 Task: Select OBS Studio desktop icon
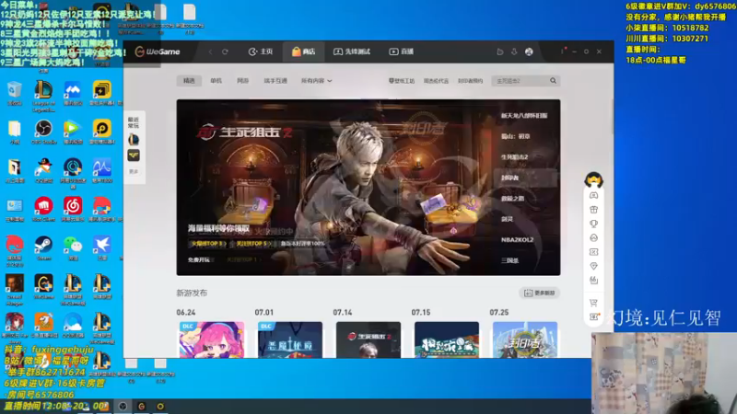pyautogui.click(x=43, y=132)
